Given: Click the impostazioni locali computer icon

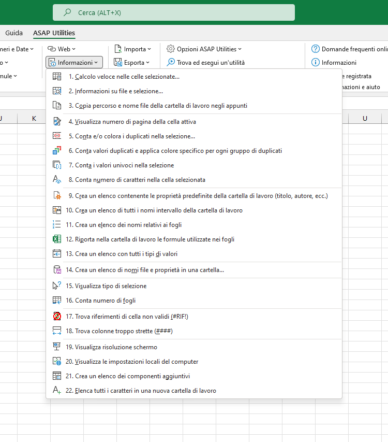Looking at the screenshot, I should (x=57, y=361).
